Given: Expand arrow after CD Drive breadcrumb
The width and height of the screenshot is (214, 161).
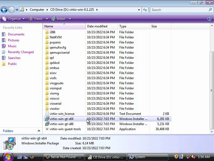Looking at the screenshot, I should click(97, 10).
